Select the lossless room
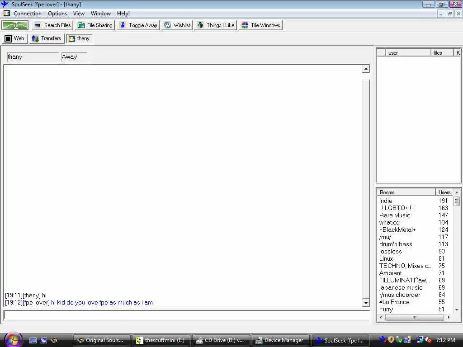 pos(415,251)
